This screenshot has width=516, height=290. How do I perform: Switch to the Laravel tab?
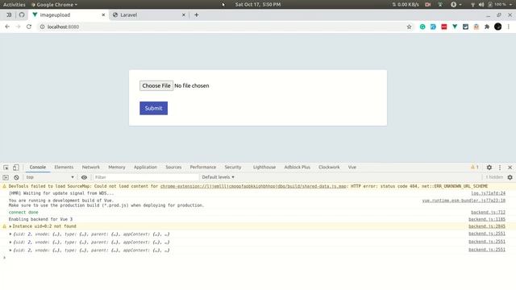(x=149, y=14)
